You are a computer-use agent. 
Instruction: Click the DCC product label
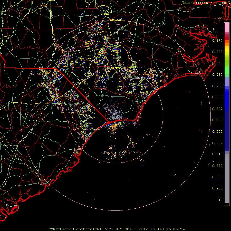tap(225, 15)
